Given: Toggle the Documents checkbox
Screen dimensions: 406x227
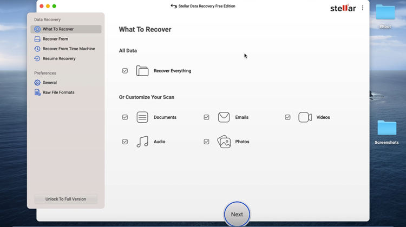Looking at the screenshot, I should tap(125, 117).
